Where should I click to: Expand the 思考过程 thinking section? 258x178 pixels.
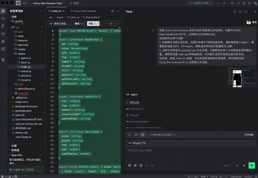(133, 103)
